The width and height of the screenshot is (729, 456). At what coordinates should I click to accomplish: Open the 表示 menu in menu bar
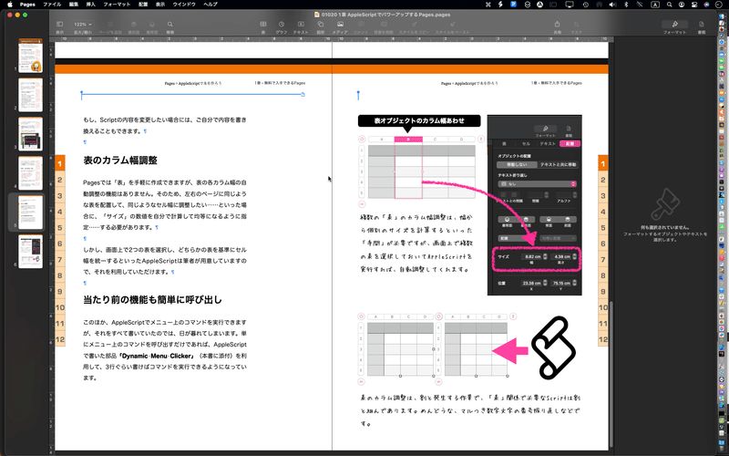[160, 5]
